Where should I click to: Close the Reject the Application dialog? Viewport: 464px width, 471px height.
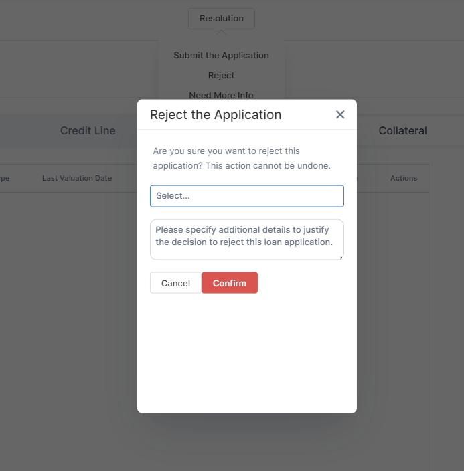pyautogui.click(x=340, y=115)
